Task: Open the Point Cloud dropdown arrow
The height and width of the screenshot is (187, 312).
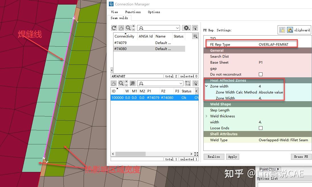Action: [x=278, y=169]
